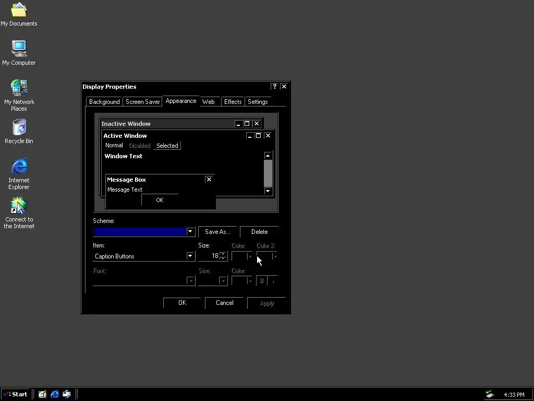The width and height of the screenshot is (534, 401).
Task: Click the Cancel button
Action: (x=224, y=303)
